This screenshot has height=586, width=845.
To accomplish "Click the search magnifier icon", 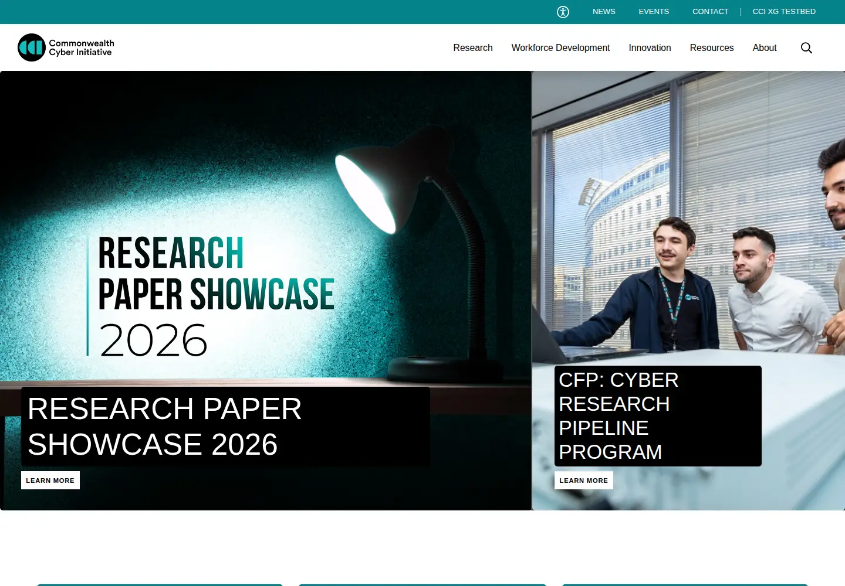I will click(806, 48).
